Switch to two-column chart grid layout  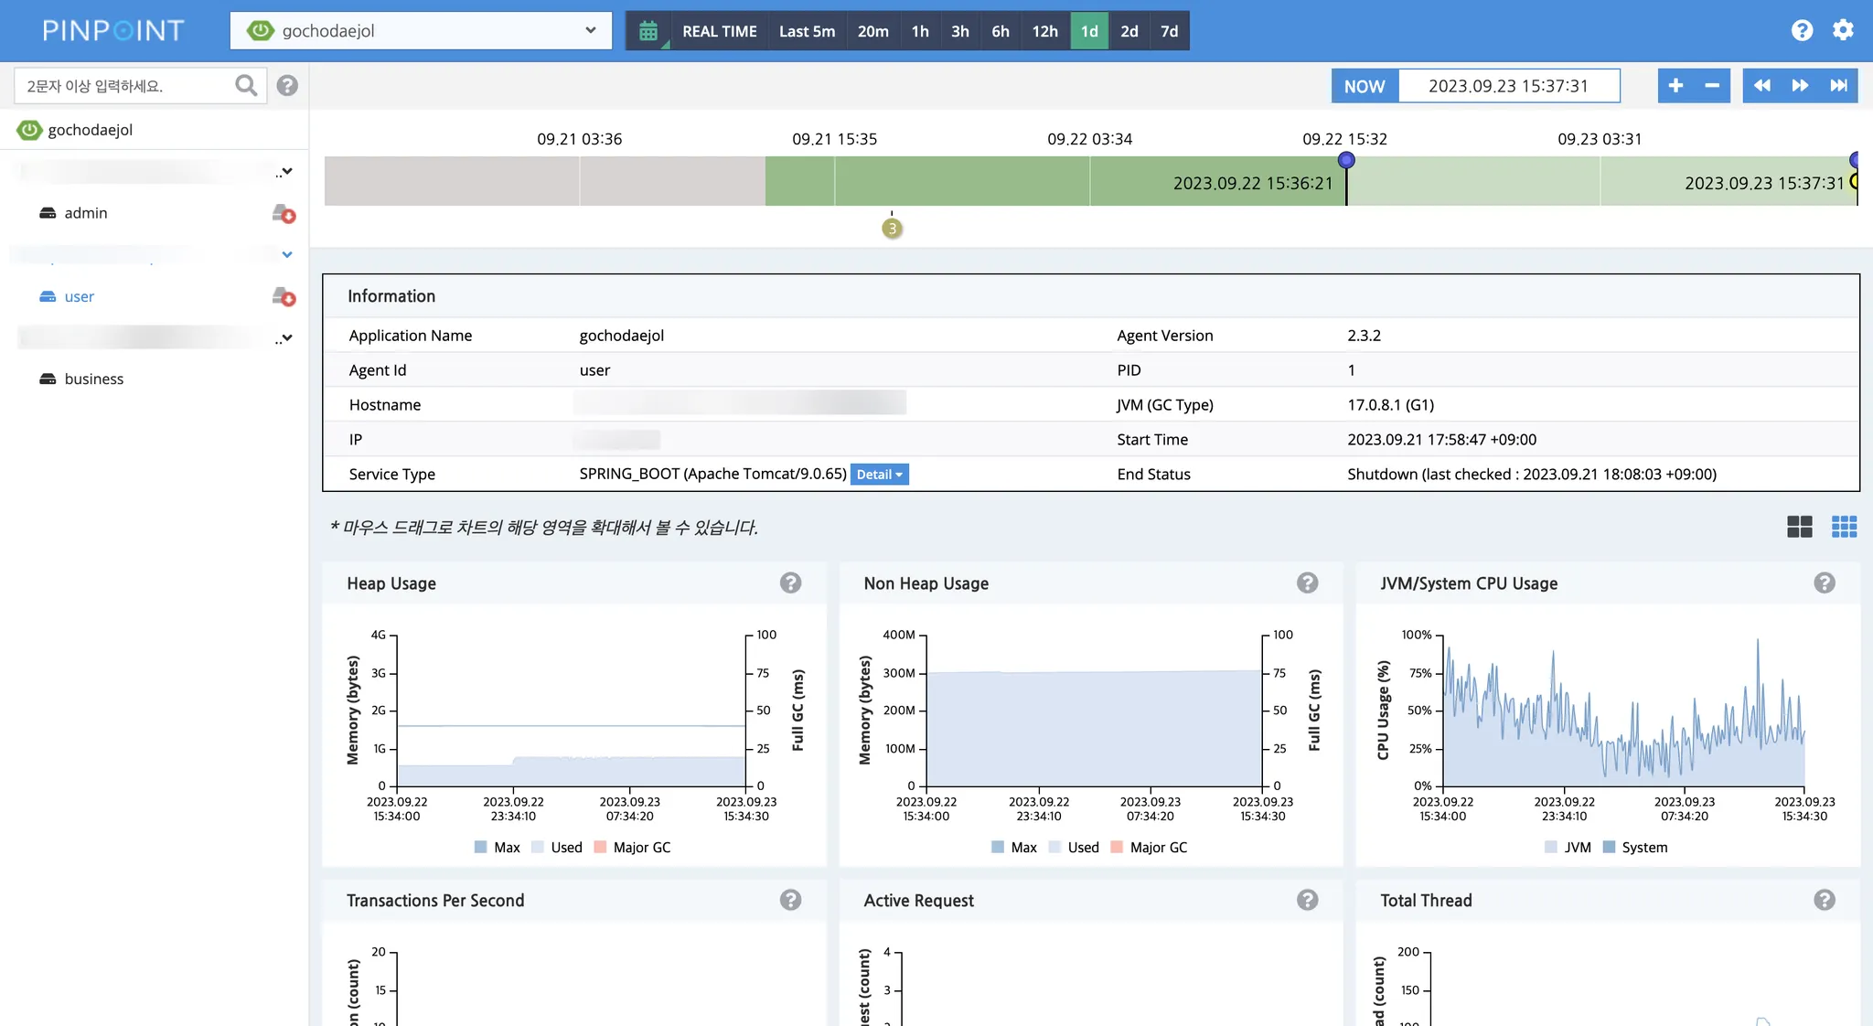1799,527
